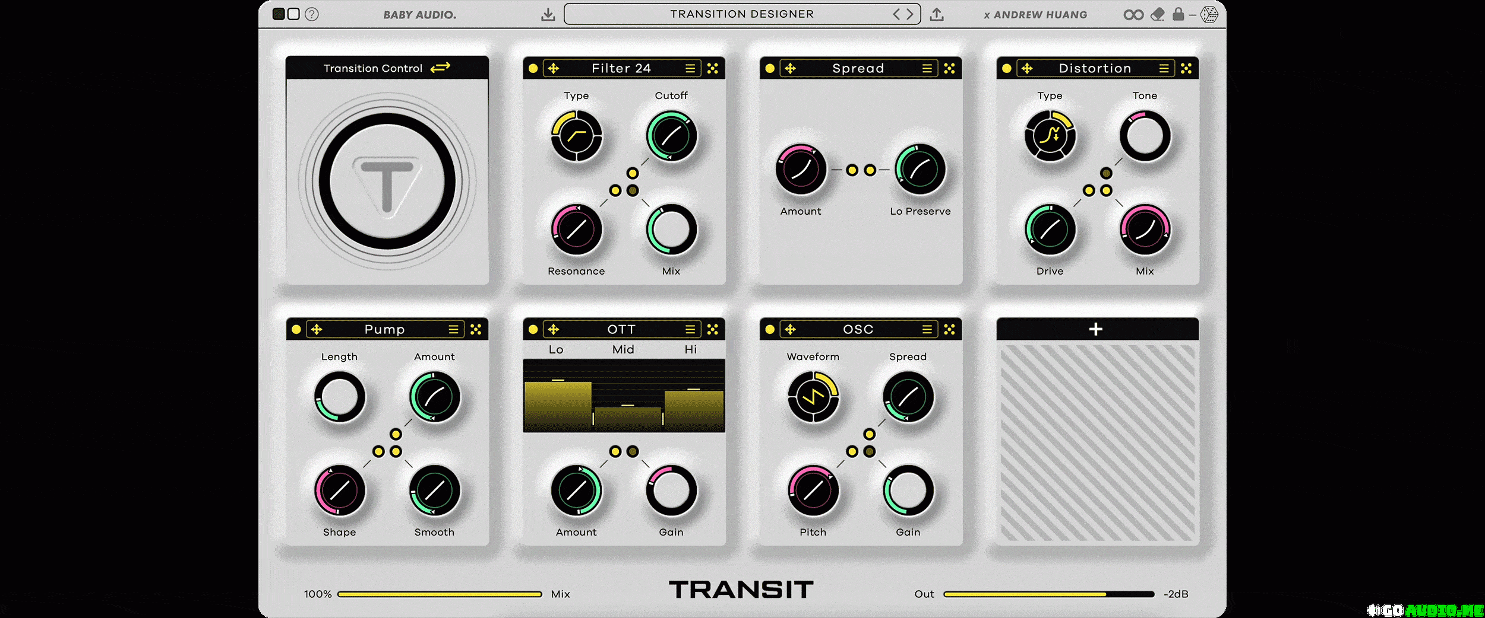Click the OSC Pitch knob

tap(813, 490)
